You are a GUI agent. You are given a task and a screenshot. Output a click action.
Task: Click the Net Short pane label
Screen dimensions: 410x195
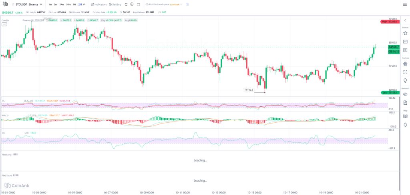[7, 175]
